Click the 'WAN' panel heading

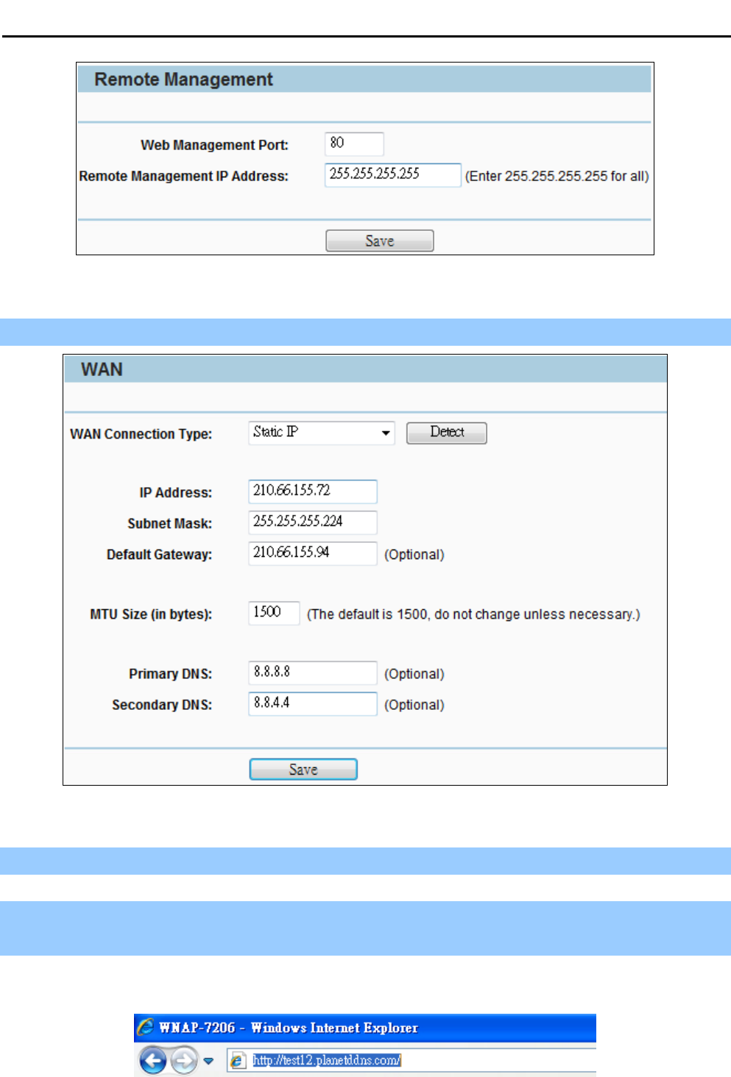[x=102, y=369]
